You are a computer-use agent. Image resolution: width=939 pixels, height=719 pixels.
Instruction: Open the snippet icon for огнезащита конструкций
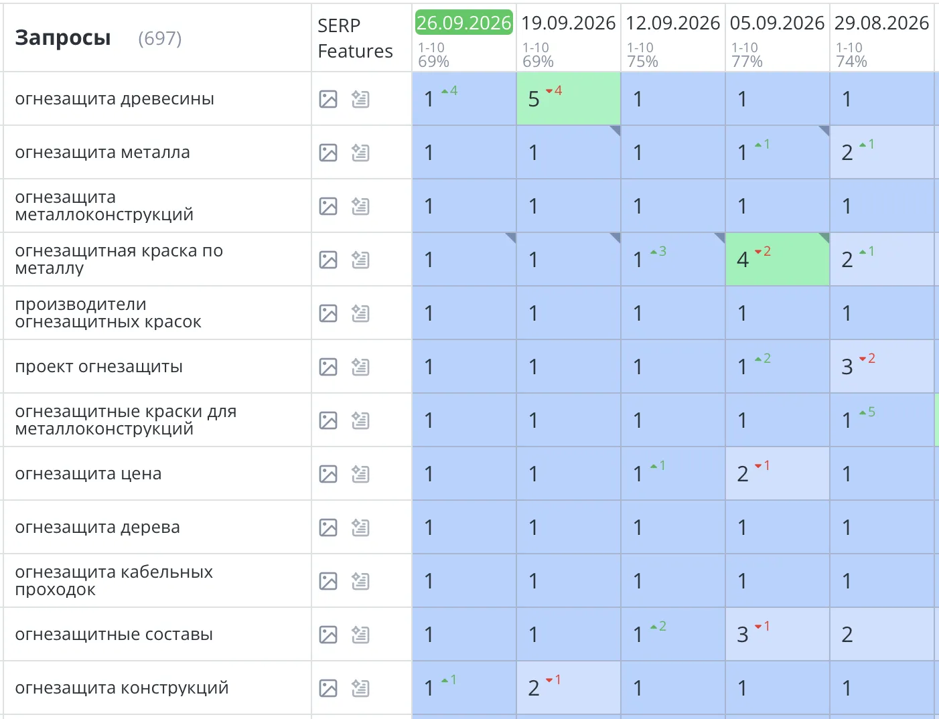(x=360, y=688)
